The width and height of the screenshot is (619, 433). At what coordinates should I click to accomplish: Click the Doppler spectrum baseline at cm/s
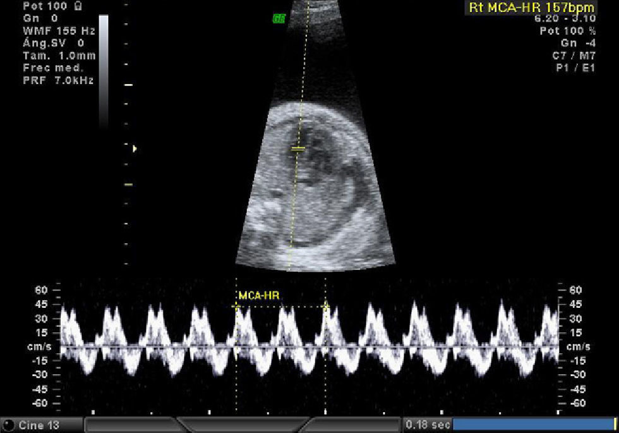point(309,347)
